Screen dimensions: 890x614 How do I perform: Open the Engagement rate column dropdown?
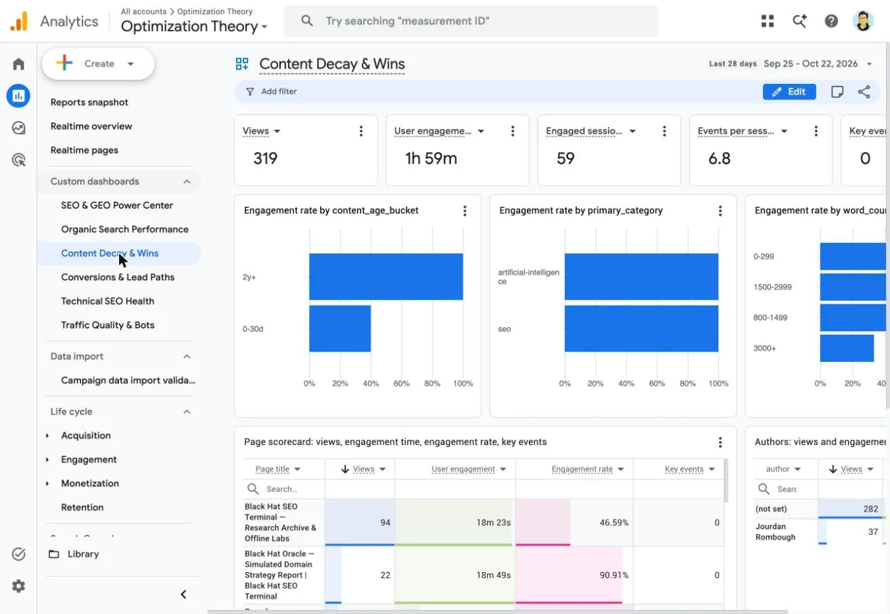[x=621, y=469]
